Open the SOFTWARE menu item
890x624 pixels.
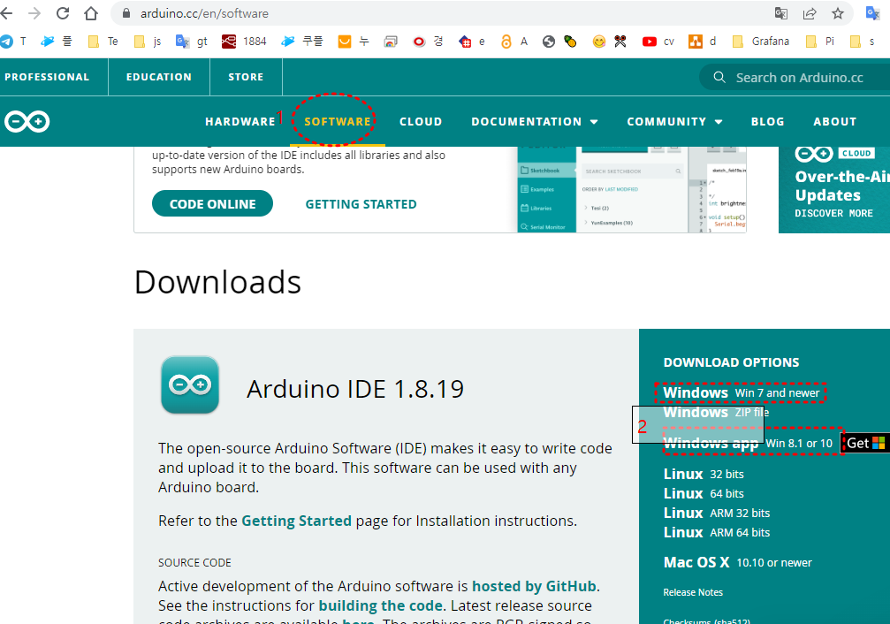[x=337, y=121]
